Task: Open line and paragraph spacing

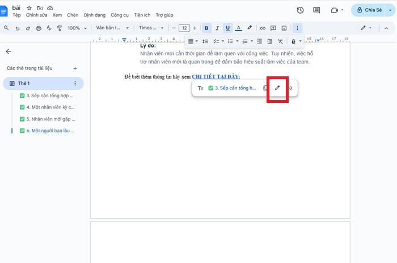Action: tap(205, 41)
